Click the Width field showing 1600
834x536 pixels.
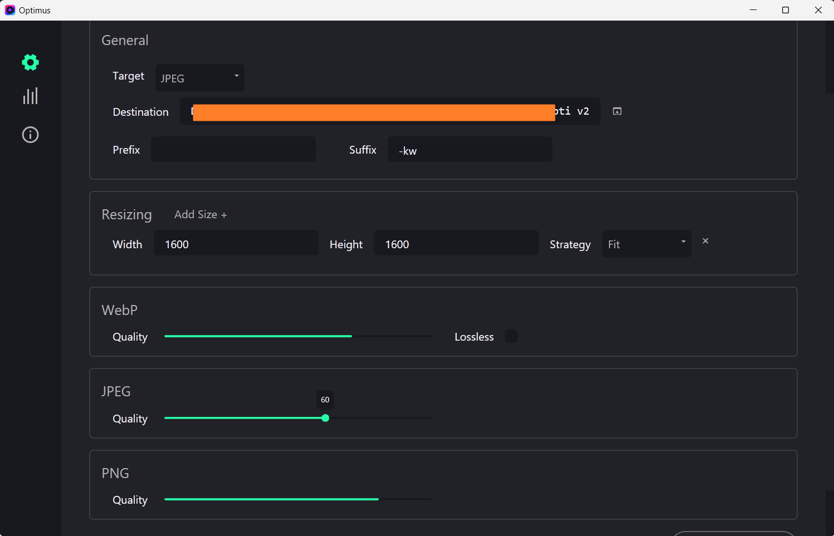tap(236, 243)
